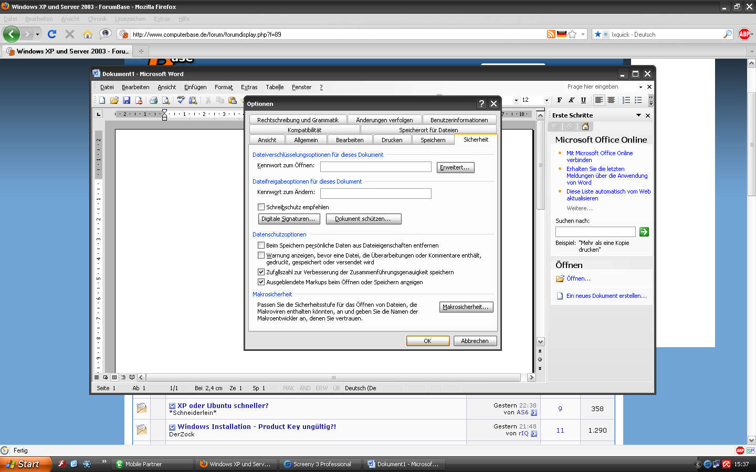The image size is (756, 472).
Task: Switch to Drucken tab
Action: 392,140
